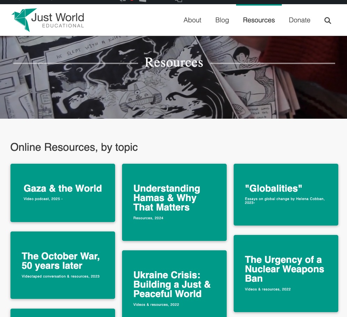Open the About menu item
This screenshot has height=317, width=347.
coord(192,20)
